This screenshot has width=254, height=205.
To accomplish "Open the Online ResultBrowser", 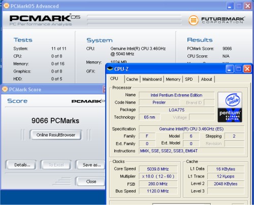I will 56,135.
